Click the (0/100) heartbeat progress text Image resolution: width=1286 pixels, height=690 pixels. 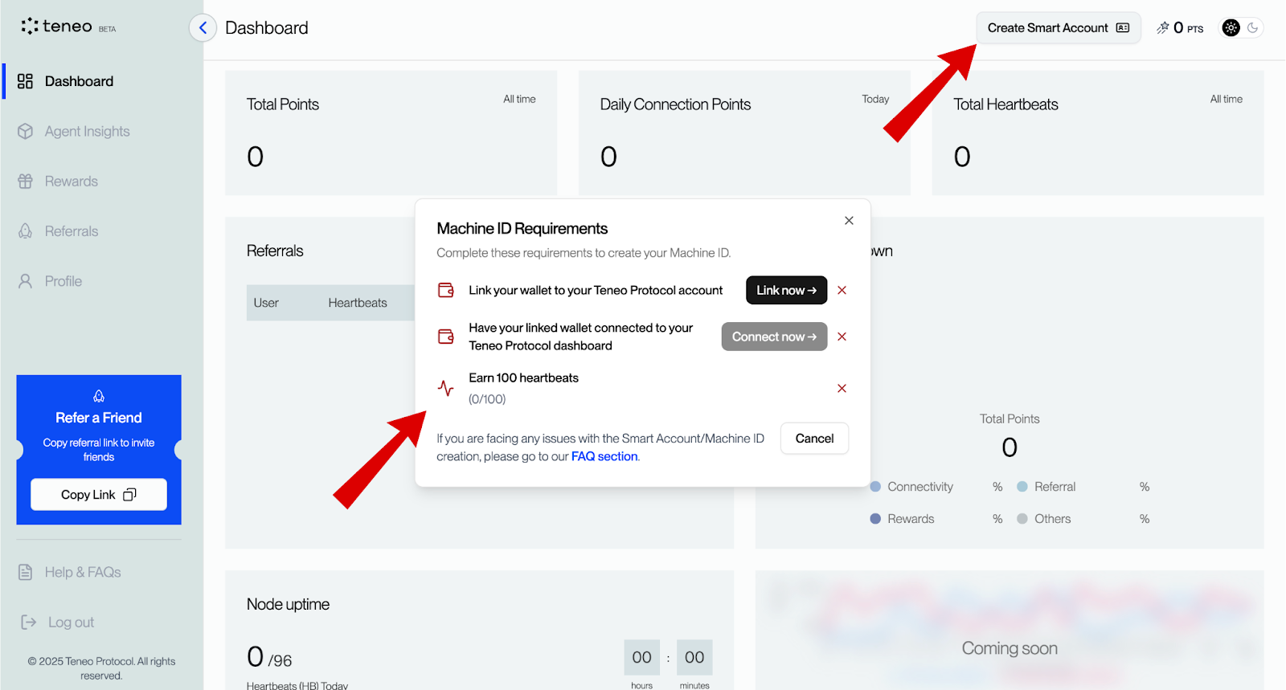(x=487, y=399)
